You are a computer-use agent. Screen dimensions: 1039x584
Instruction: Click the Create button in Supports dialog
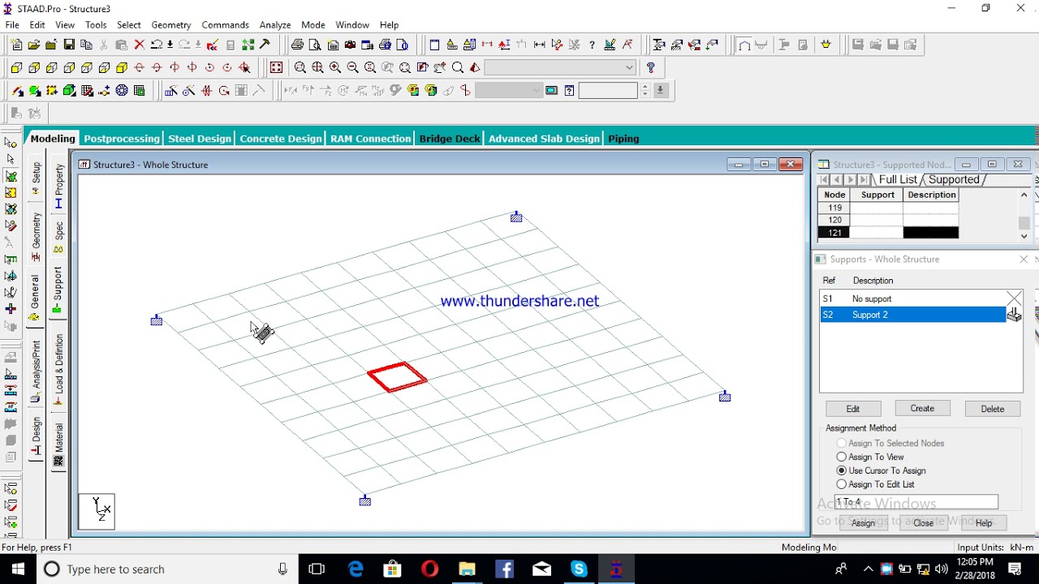click(x=922, y=408)
